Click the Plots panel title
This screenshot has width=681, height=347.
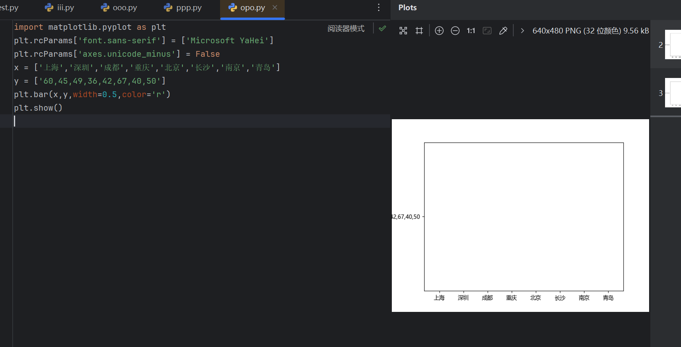[407, 8]
